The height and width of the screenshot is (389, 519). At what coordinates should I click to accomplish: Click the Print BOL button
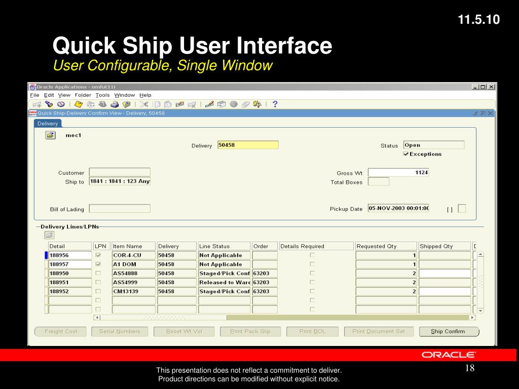(x=312, y=331)
